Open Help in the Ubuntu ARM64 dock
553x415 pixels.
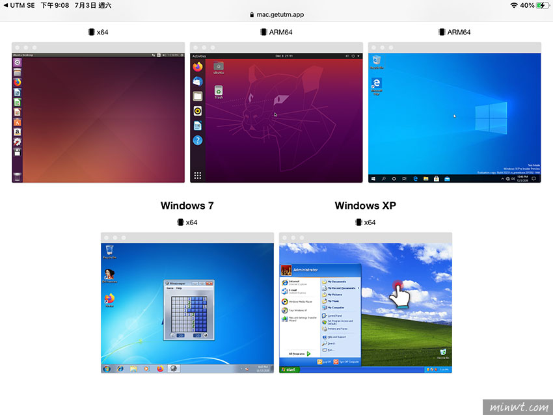198,141
